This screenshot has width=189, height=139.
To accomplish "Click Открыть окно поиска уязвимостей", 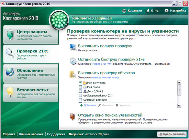I will point(110,115).
